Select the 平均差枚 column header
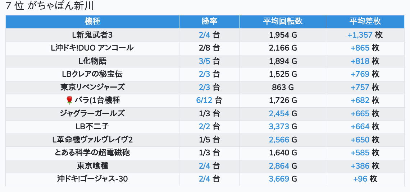 pos(365,21)
